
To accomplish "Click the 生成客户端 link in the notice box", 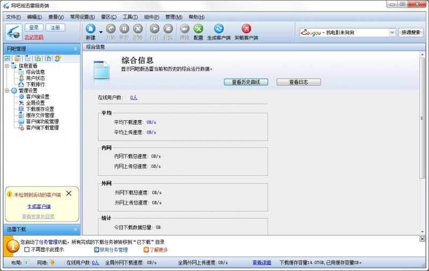I will 39,207.
